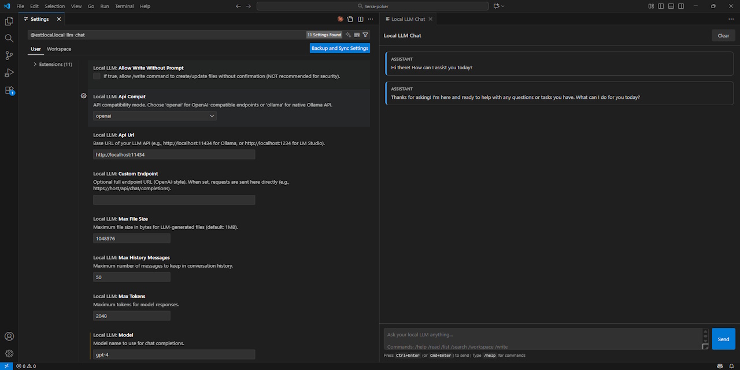
Task: Switch to the User settings tab
Action: click(36, 49)
